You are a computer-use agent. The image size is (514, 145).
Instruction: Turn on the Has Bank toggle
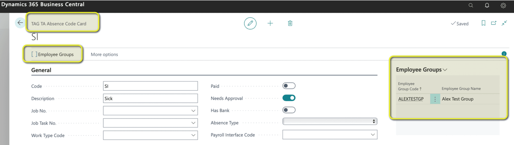tap(289, 110)
